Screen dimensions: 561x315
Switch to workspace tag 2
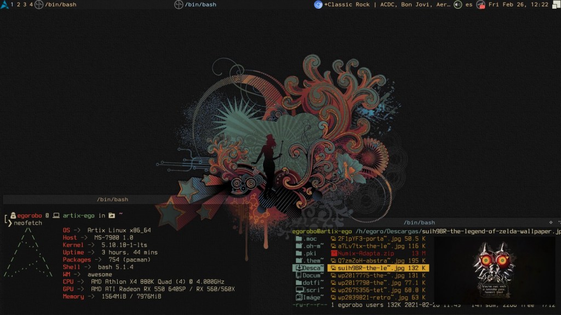pos(18,4)
